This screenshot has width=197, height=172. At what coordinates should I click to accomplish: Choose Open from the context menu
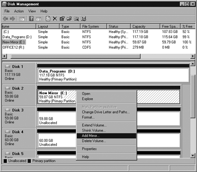click(x=106, y=94)
